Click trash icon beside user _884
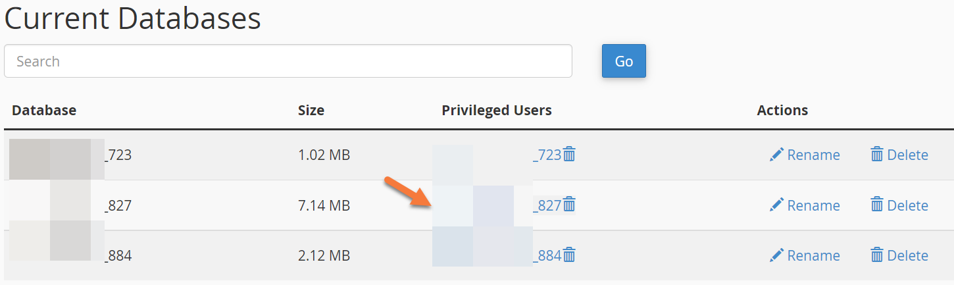 coord(570,255)
